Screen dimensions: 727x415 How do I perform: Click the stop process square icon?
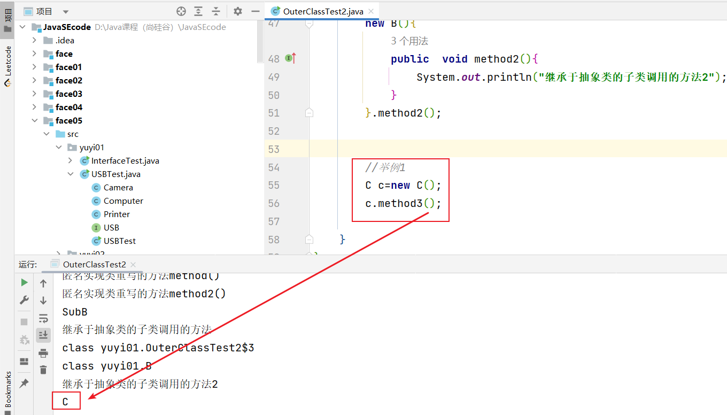(24, 322)
